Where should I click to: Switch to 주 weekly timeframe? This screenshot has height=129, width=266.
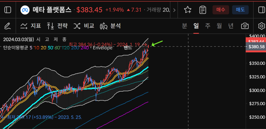point(208,26)
